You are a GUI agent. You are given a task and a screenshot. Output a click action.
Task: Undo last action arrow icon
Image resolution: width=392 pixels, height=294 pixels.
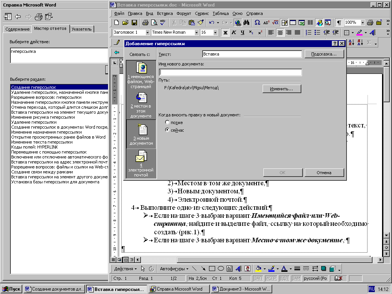pyautogui.click(x=211, y=23)
